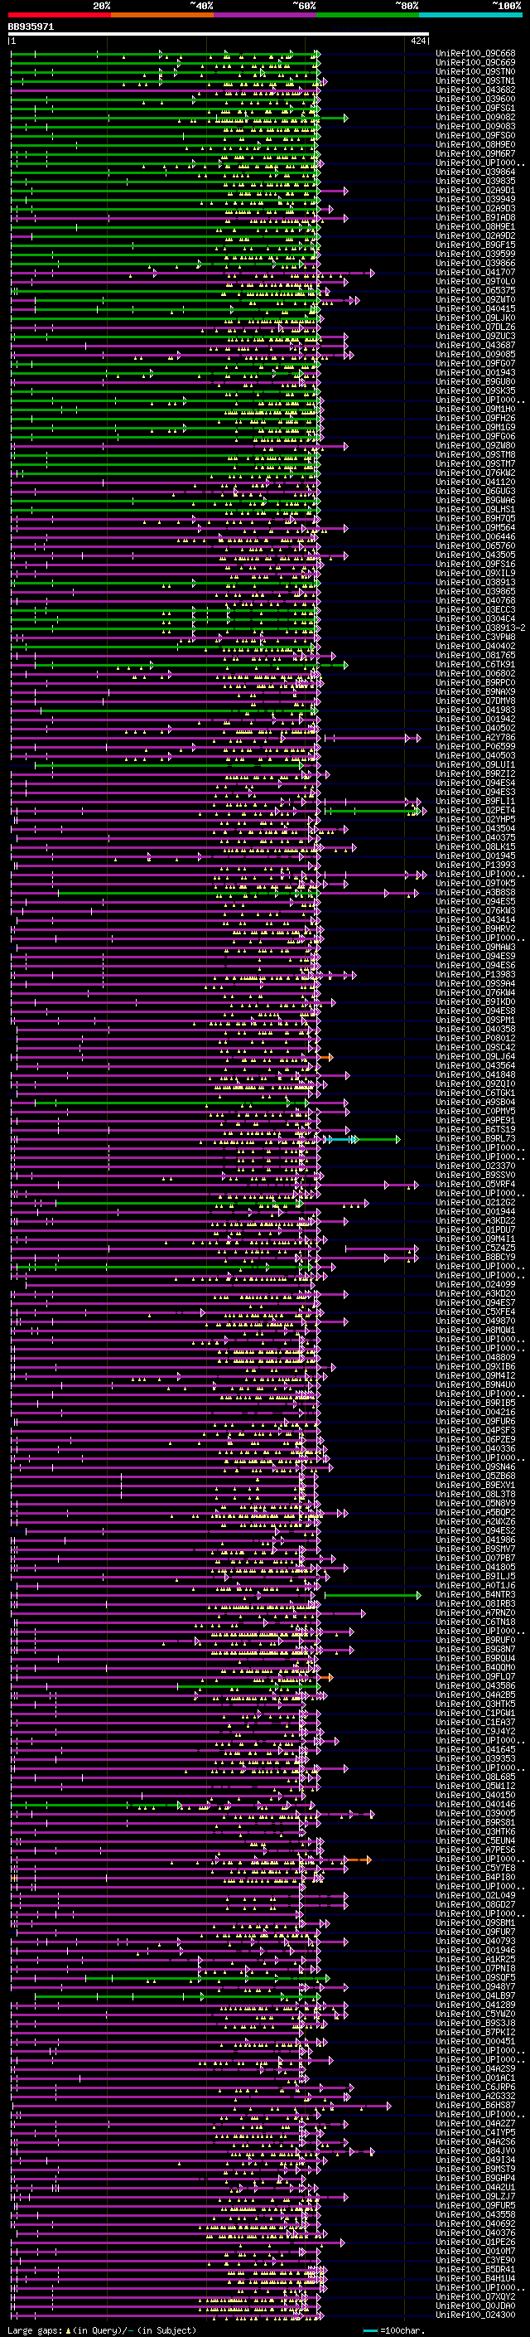
Task: Click the Large gaps legend text
Action: pyautogui.click(x=102, y=2330)
